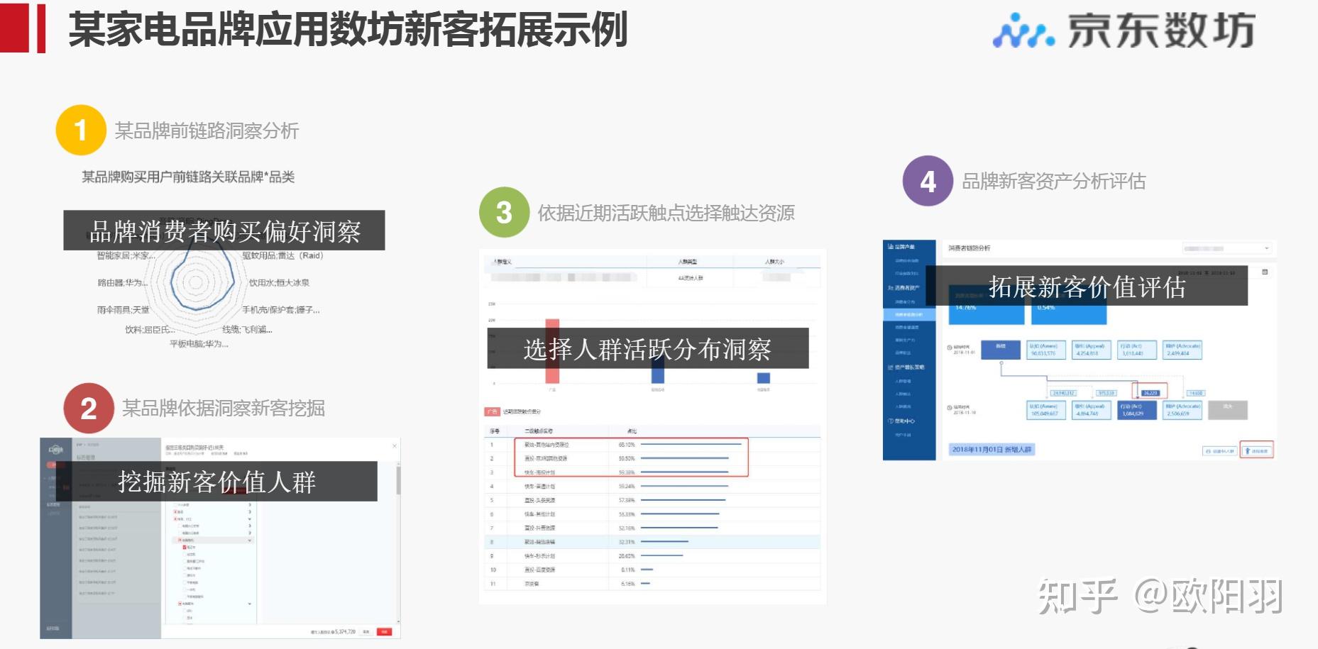Click the highlighted 26,220 flow value
Screen dimensions: 1318x649
pos(1151,392)
